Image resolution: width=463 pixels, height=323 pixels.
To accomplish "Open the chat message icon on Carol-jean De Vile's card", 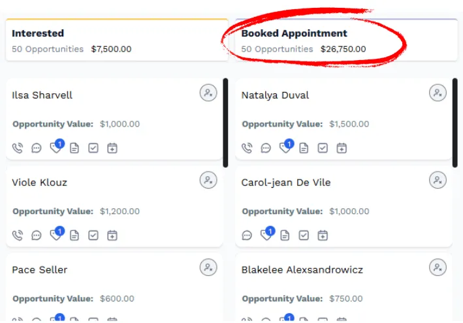I will pyautogui.click(x=247, y=235).
